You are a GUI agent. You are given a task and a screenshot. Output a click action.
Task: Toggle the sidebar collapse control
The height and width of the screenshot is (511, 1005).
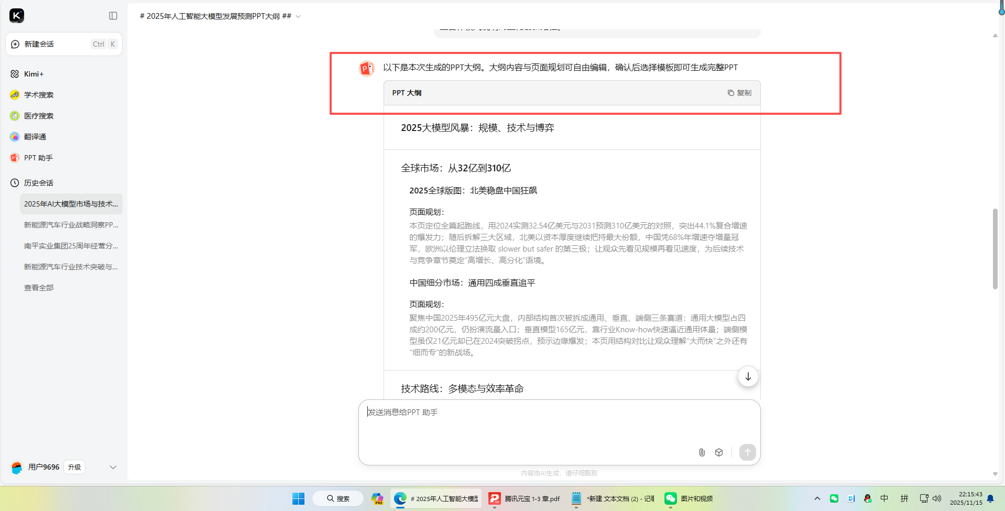(113, 16)
